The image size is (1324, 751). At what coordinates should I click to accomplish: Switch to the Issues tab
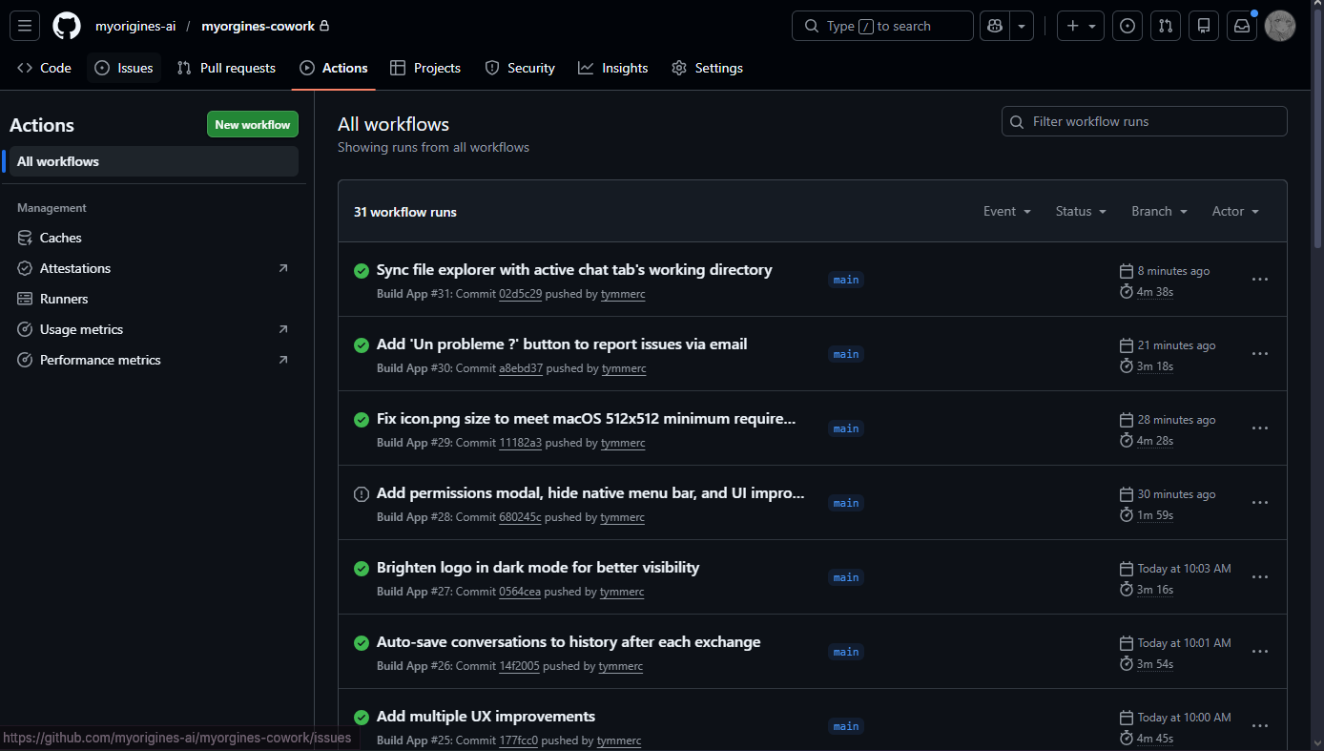[x=124, y=68]
